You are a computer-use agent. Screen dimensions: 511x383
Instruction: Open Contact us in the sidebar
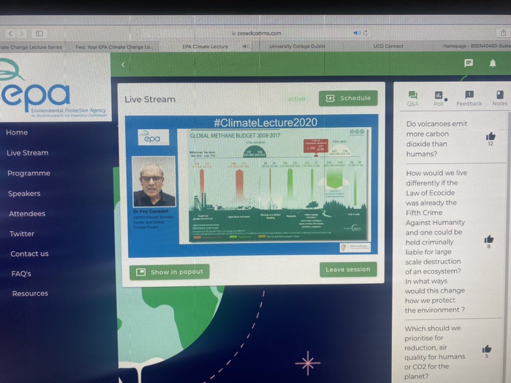coord(29,254)
